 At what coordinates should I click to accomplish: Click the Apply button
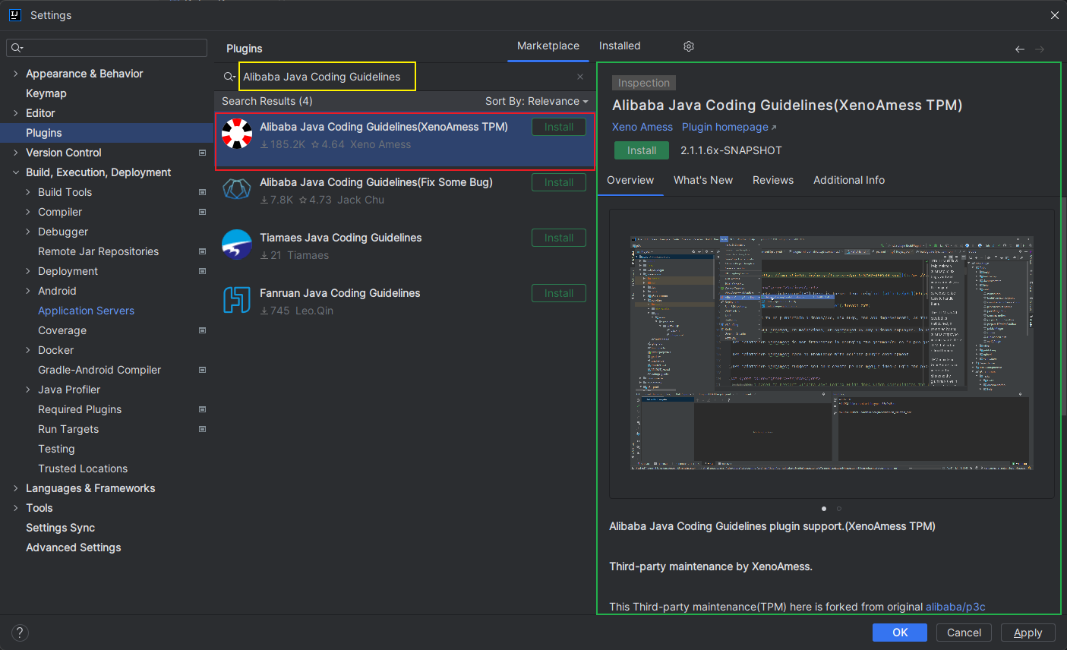pyautogui.click(x=1028, y=633)
